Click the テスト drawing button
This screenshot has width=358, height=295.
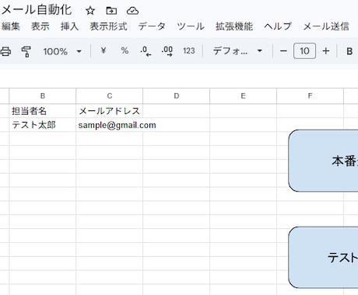pyautogui.click(x=323, y=258)
